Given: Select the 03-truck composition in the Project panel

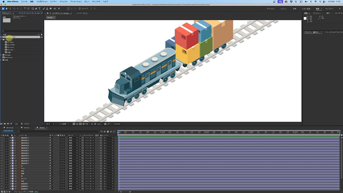Looking at the screenshot, I should [x=11, y=47].
